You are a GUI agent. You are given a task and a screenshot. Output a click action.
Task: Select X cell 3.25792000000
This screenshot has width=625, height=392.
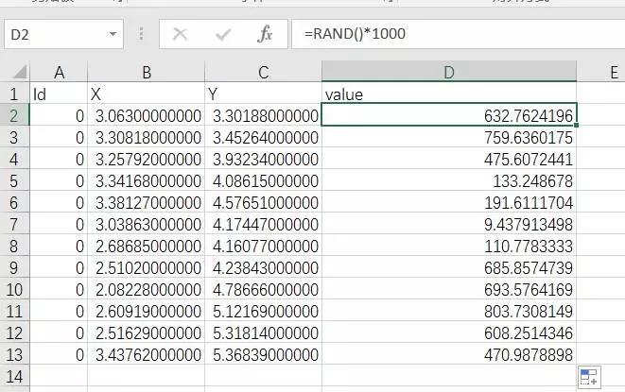point(146,160)
